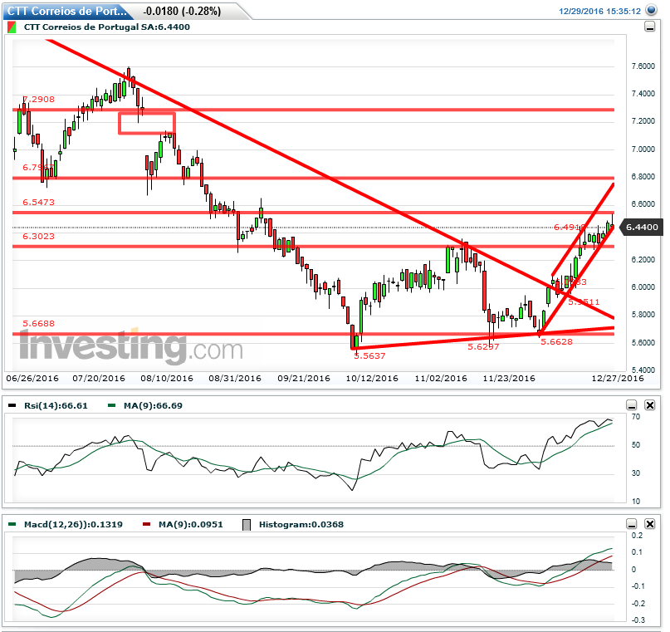Image resolution: width=670 pixels, height=632 pixels.
Task: Click the chart title CTT Correios de Portugal SA:6.4400
Action: pyautogui.click(x=107, y=27)
